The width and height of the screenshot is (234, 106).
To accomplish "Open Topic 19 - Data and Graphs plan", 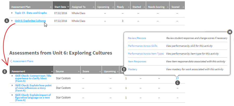I will (31, 13).
